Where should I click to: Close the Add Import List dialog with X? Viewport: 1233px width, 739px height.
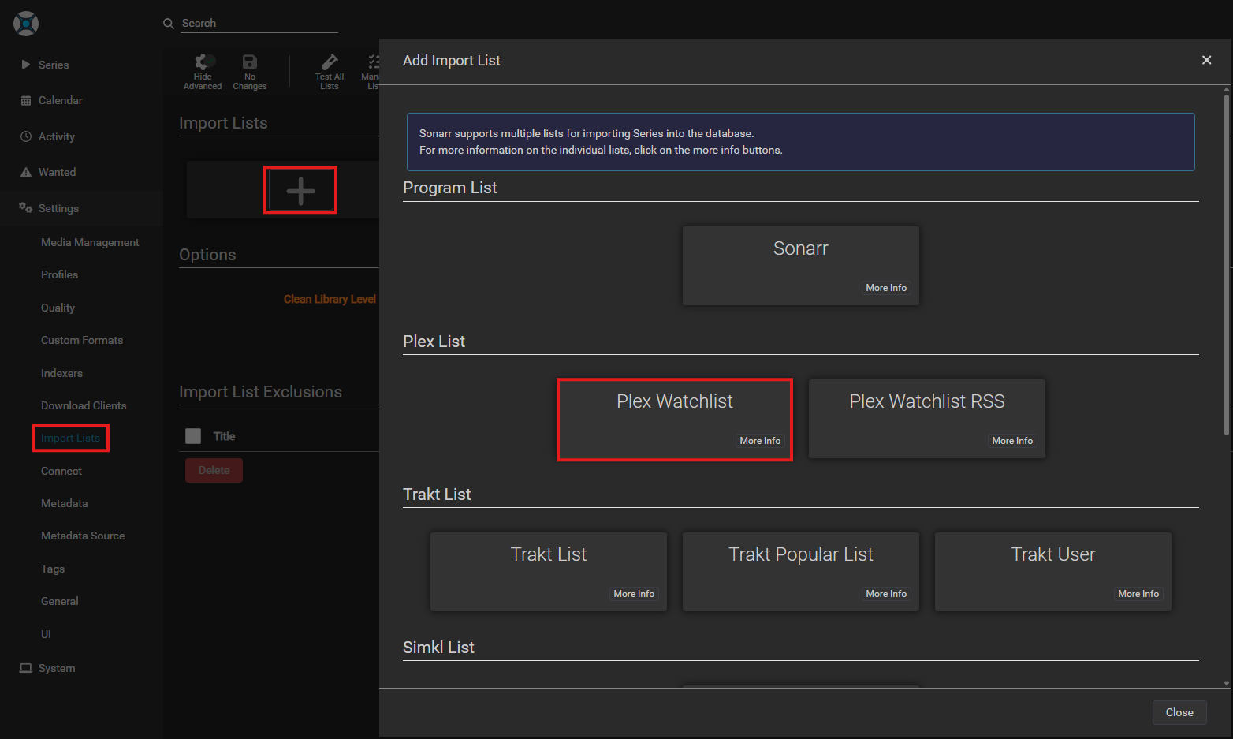pos(1206,60)
